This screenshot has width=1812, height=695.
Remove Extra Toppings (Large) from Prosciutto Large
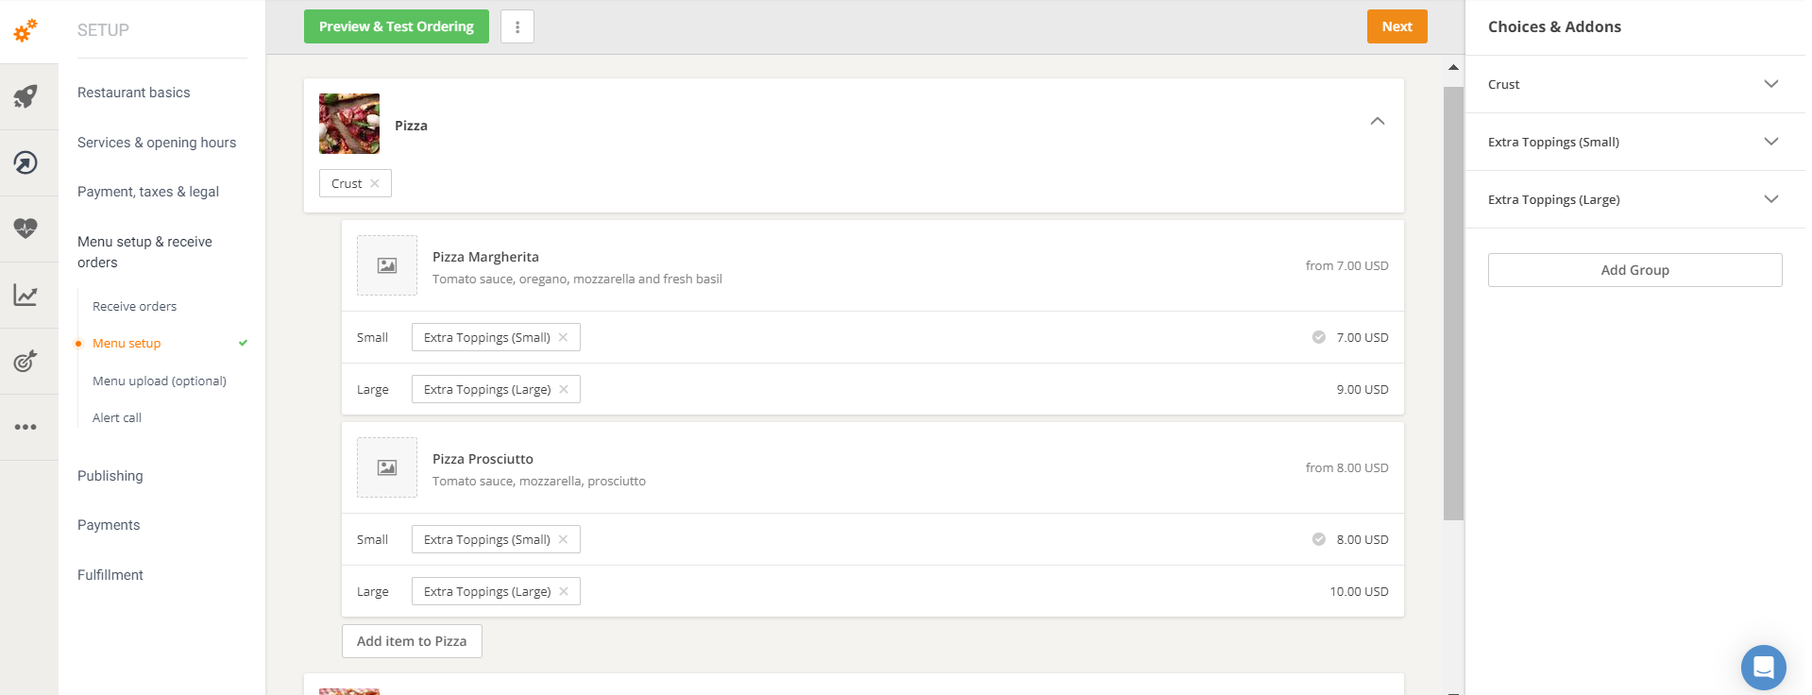coord(564,591)
